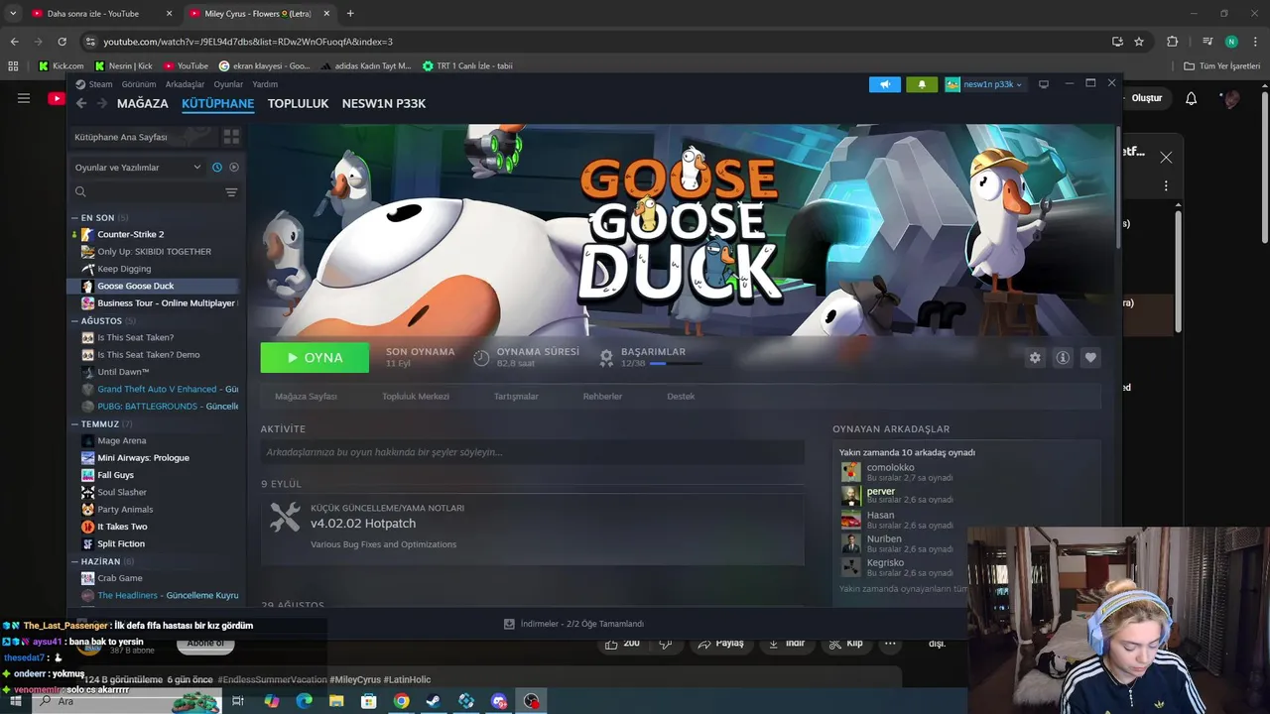Open Rehberler link
The image size is (1270, 714).
[602, 396]
